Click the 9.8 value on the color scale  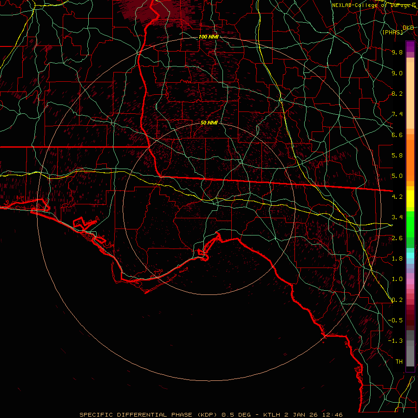pos(397,52)
